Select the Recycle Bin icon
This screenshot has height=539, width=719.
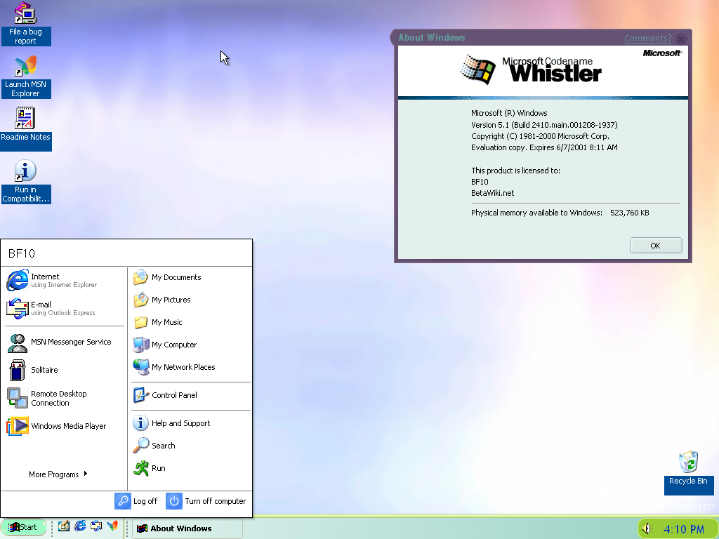pyautogui.click(x=688, y=472)
